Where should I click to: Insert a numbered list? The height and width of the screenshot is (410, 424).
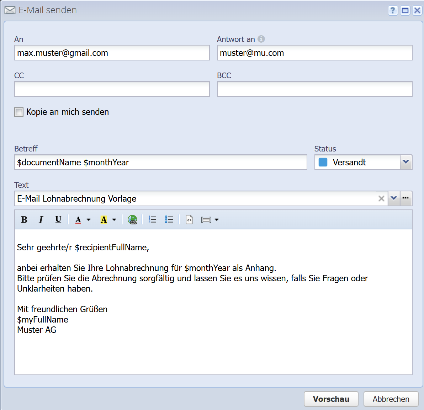(x=152, y=220)
